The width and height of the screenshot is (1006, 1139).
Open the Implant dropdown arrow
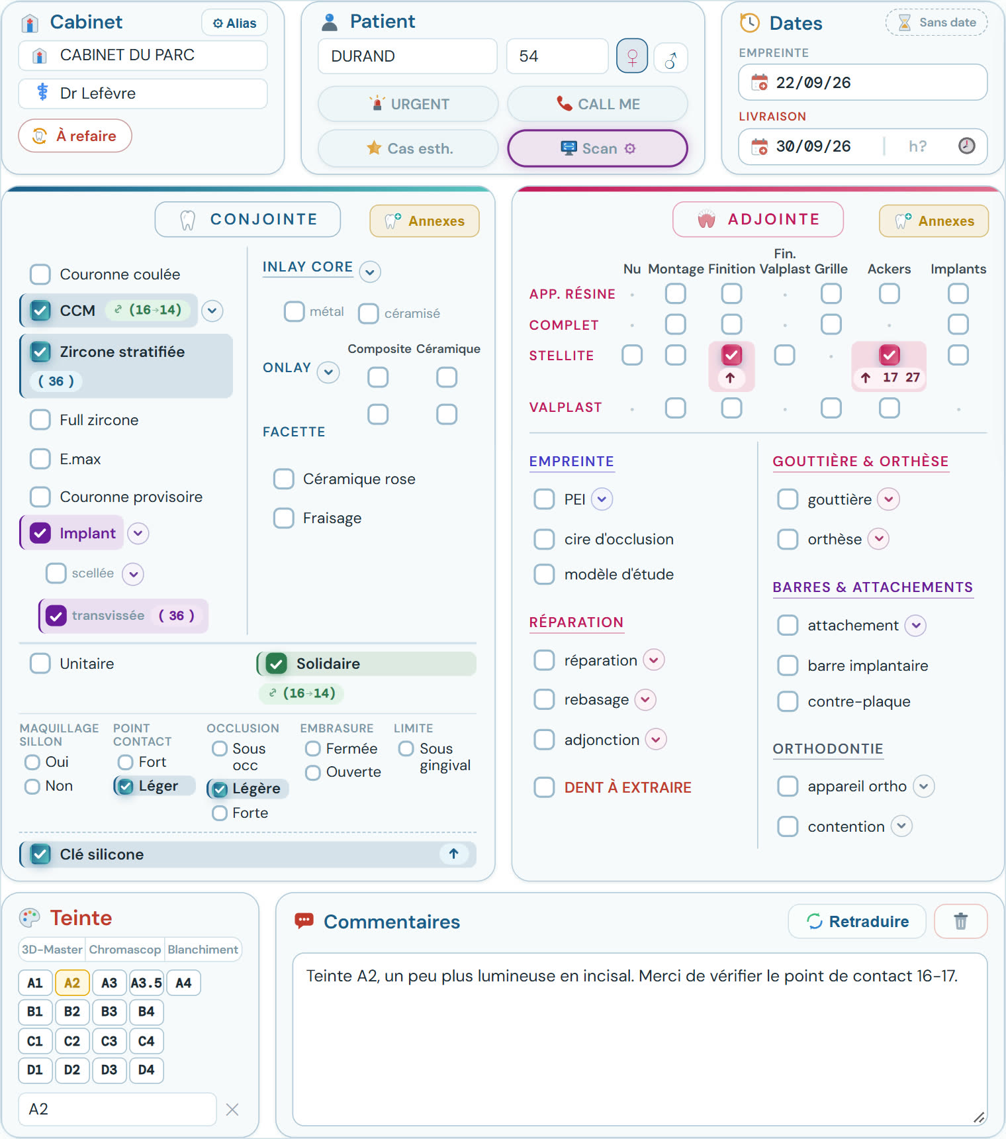[x=138, y=533]
